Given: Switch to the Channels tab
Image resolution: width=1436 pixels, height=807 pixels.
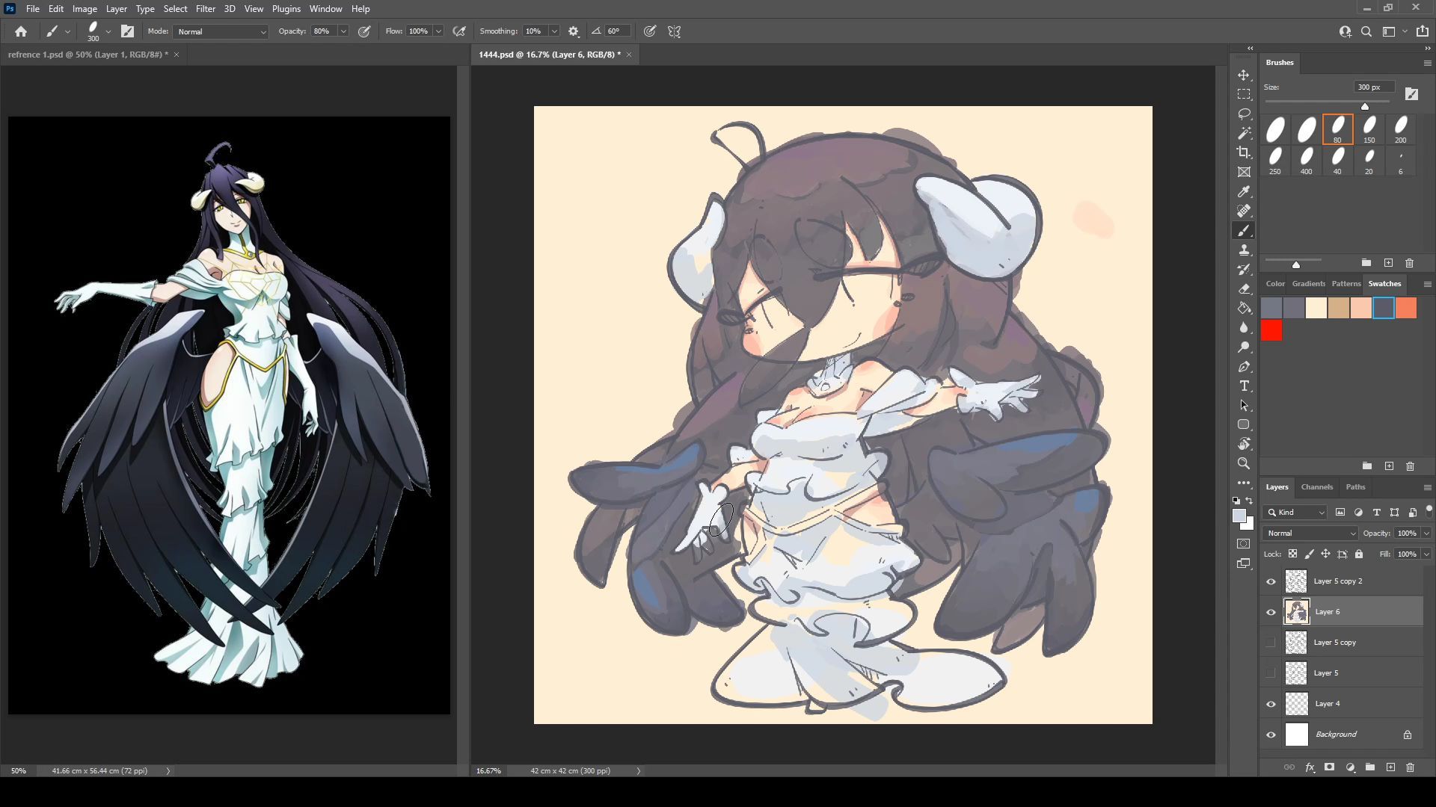Looking at the screenshot, I should click(1316, 487).
